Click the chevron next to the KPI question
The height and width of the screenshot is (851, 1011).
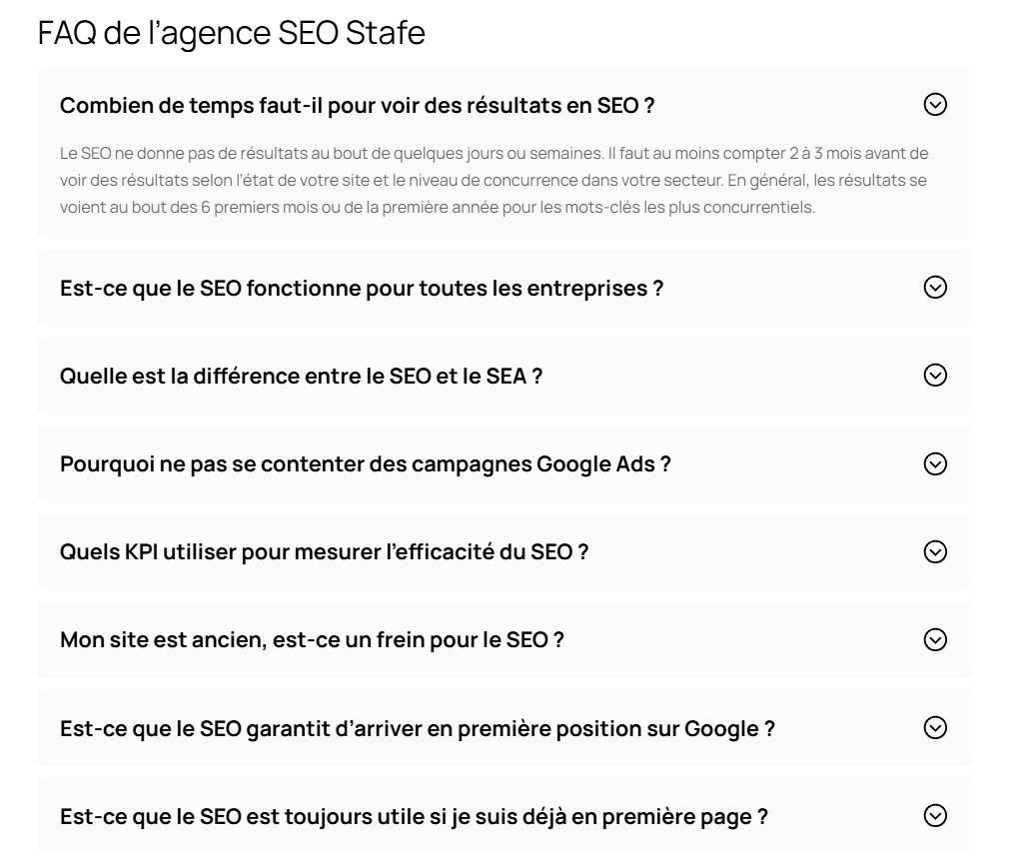(x=935, y=551)
